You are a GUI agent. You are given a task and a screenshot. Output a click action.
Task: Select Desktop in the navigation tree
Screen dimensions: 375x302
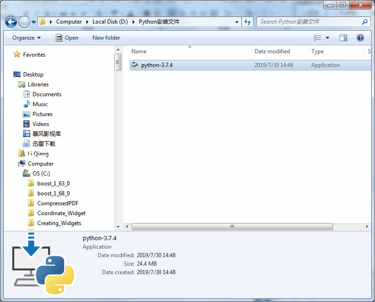[33, 75]
